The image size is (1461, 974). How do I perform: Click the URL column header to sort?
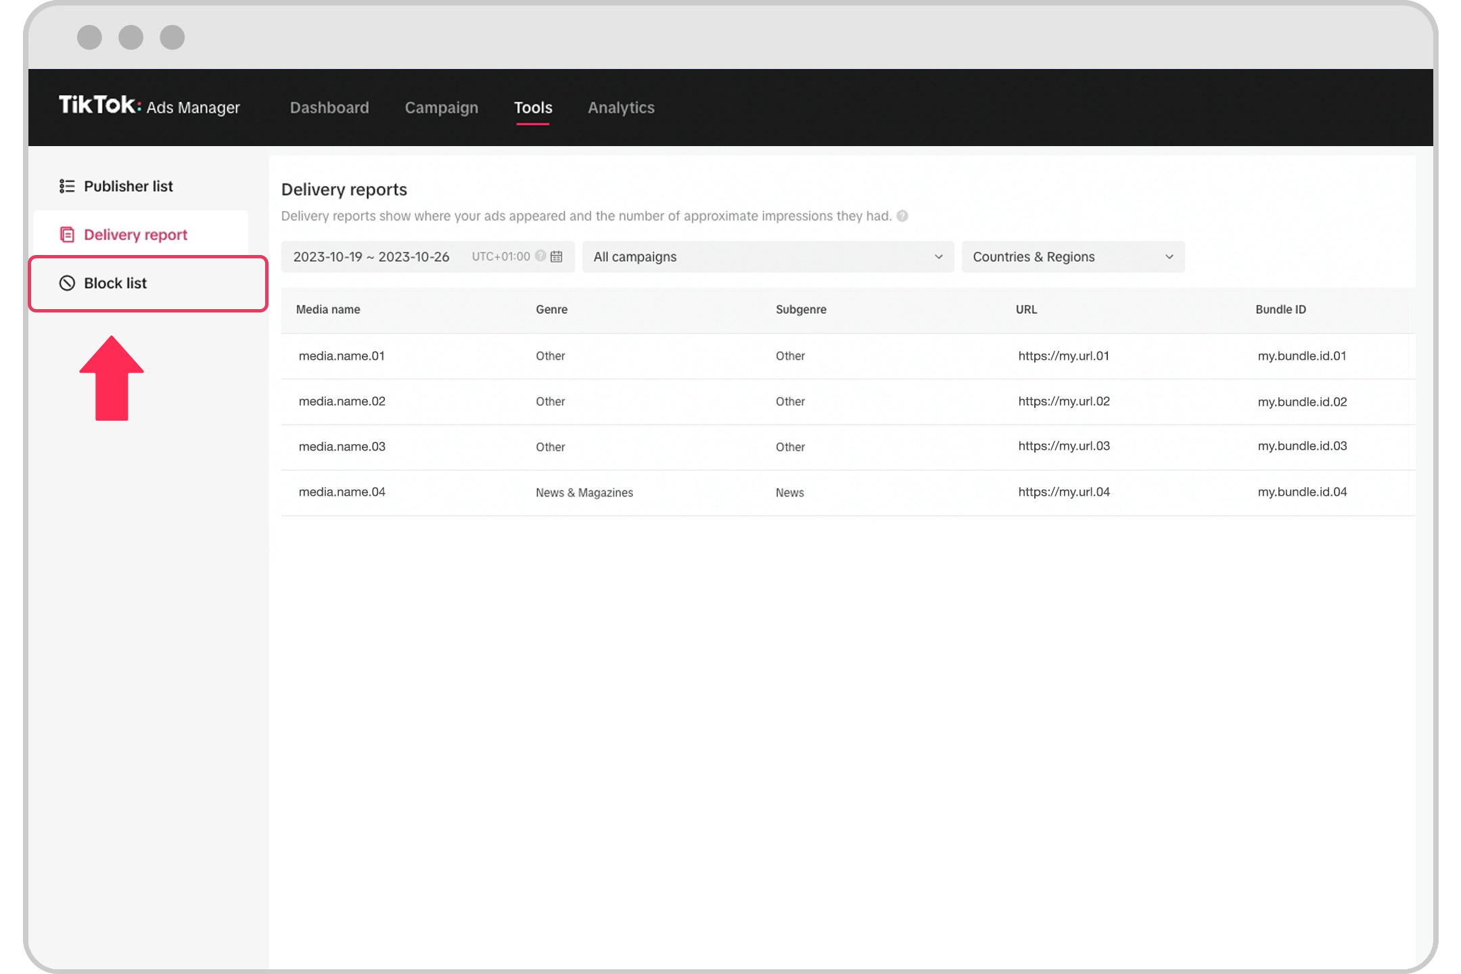pos(1026,310)
